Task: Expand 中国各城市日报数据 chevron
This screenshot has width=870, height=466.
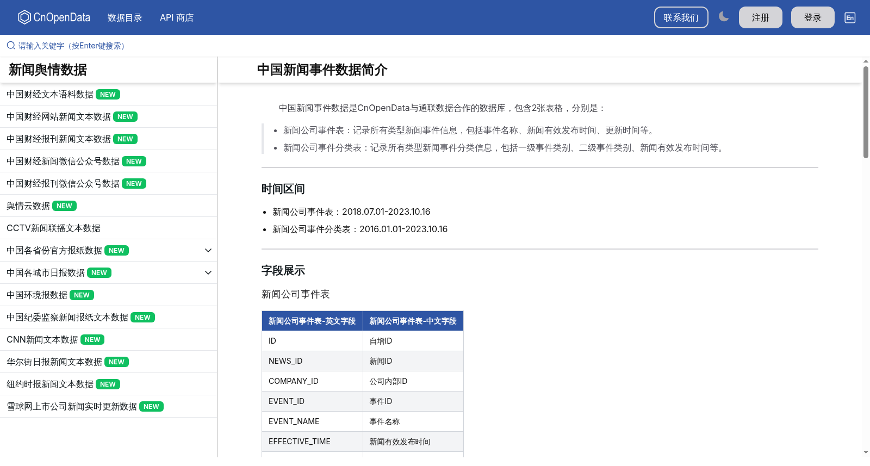Action: pos(208,272)
